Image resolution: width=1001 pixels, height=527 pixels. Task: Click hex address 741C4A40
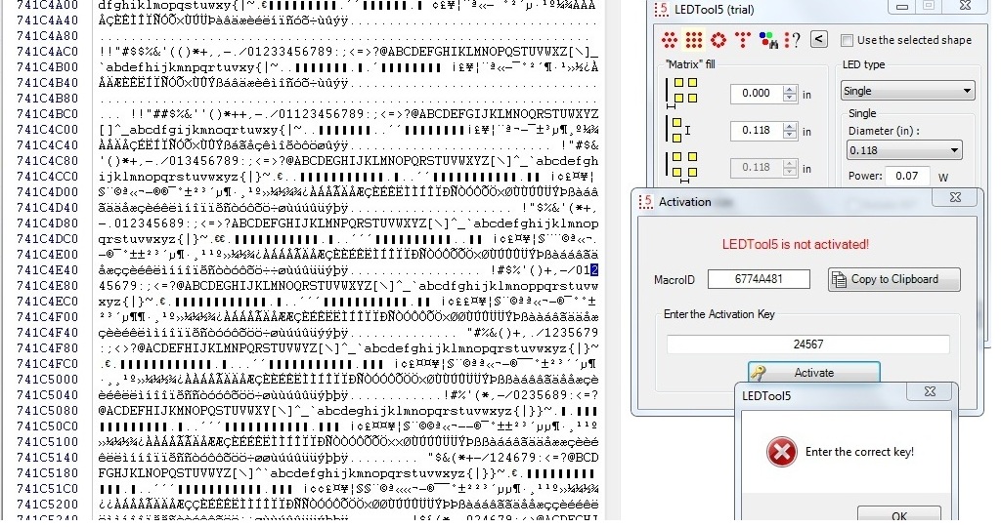point(48,20)
